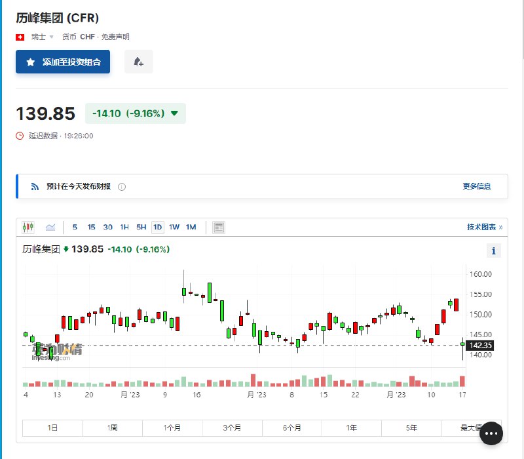
Task: Click the RSS feed icon in earnings banner
Action: click(35, 186)
